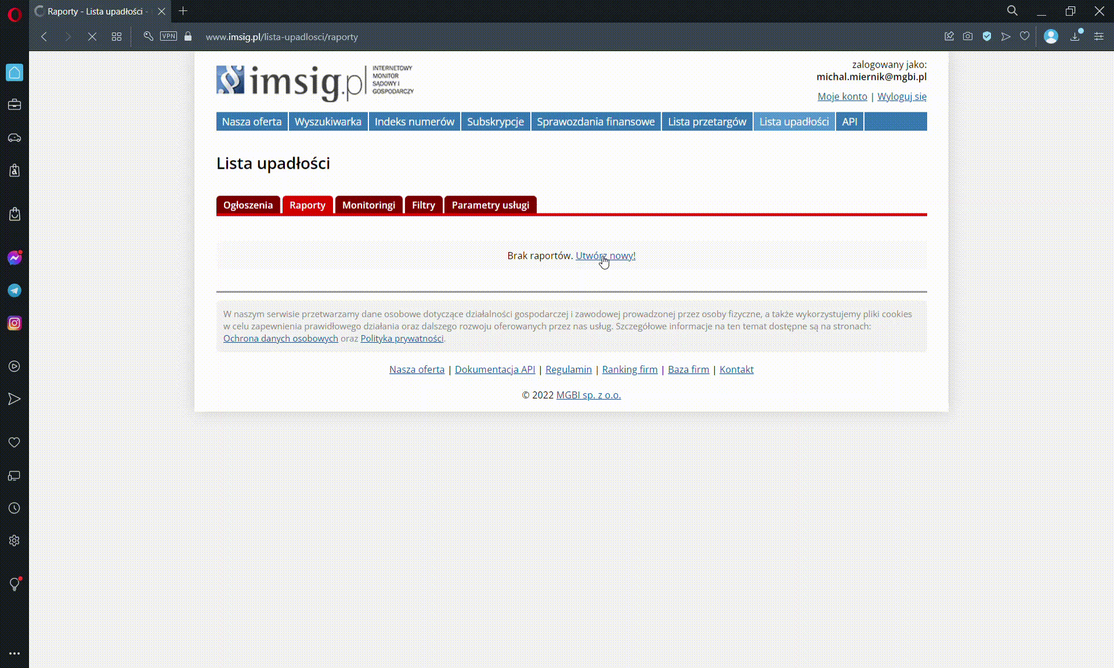This screenshot has width=1114, height=668.
Task: Open the downloads panel icon
Action: (1075, 36)
